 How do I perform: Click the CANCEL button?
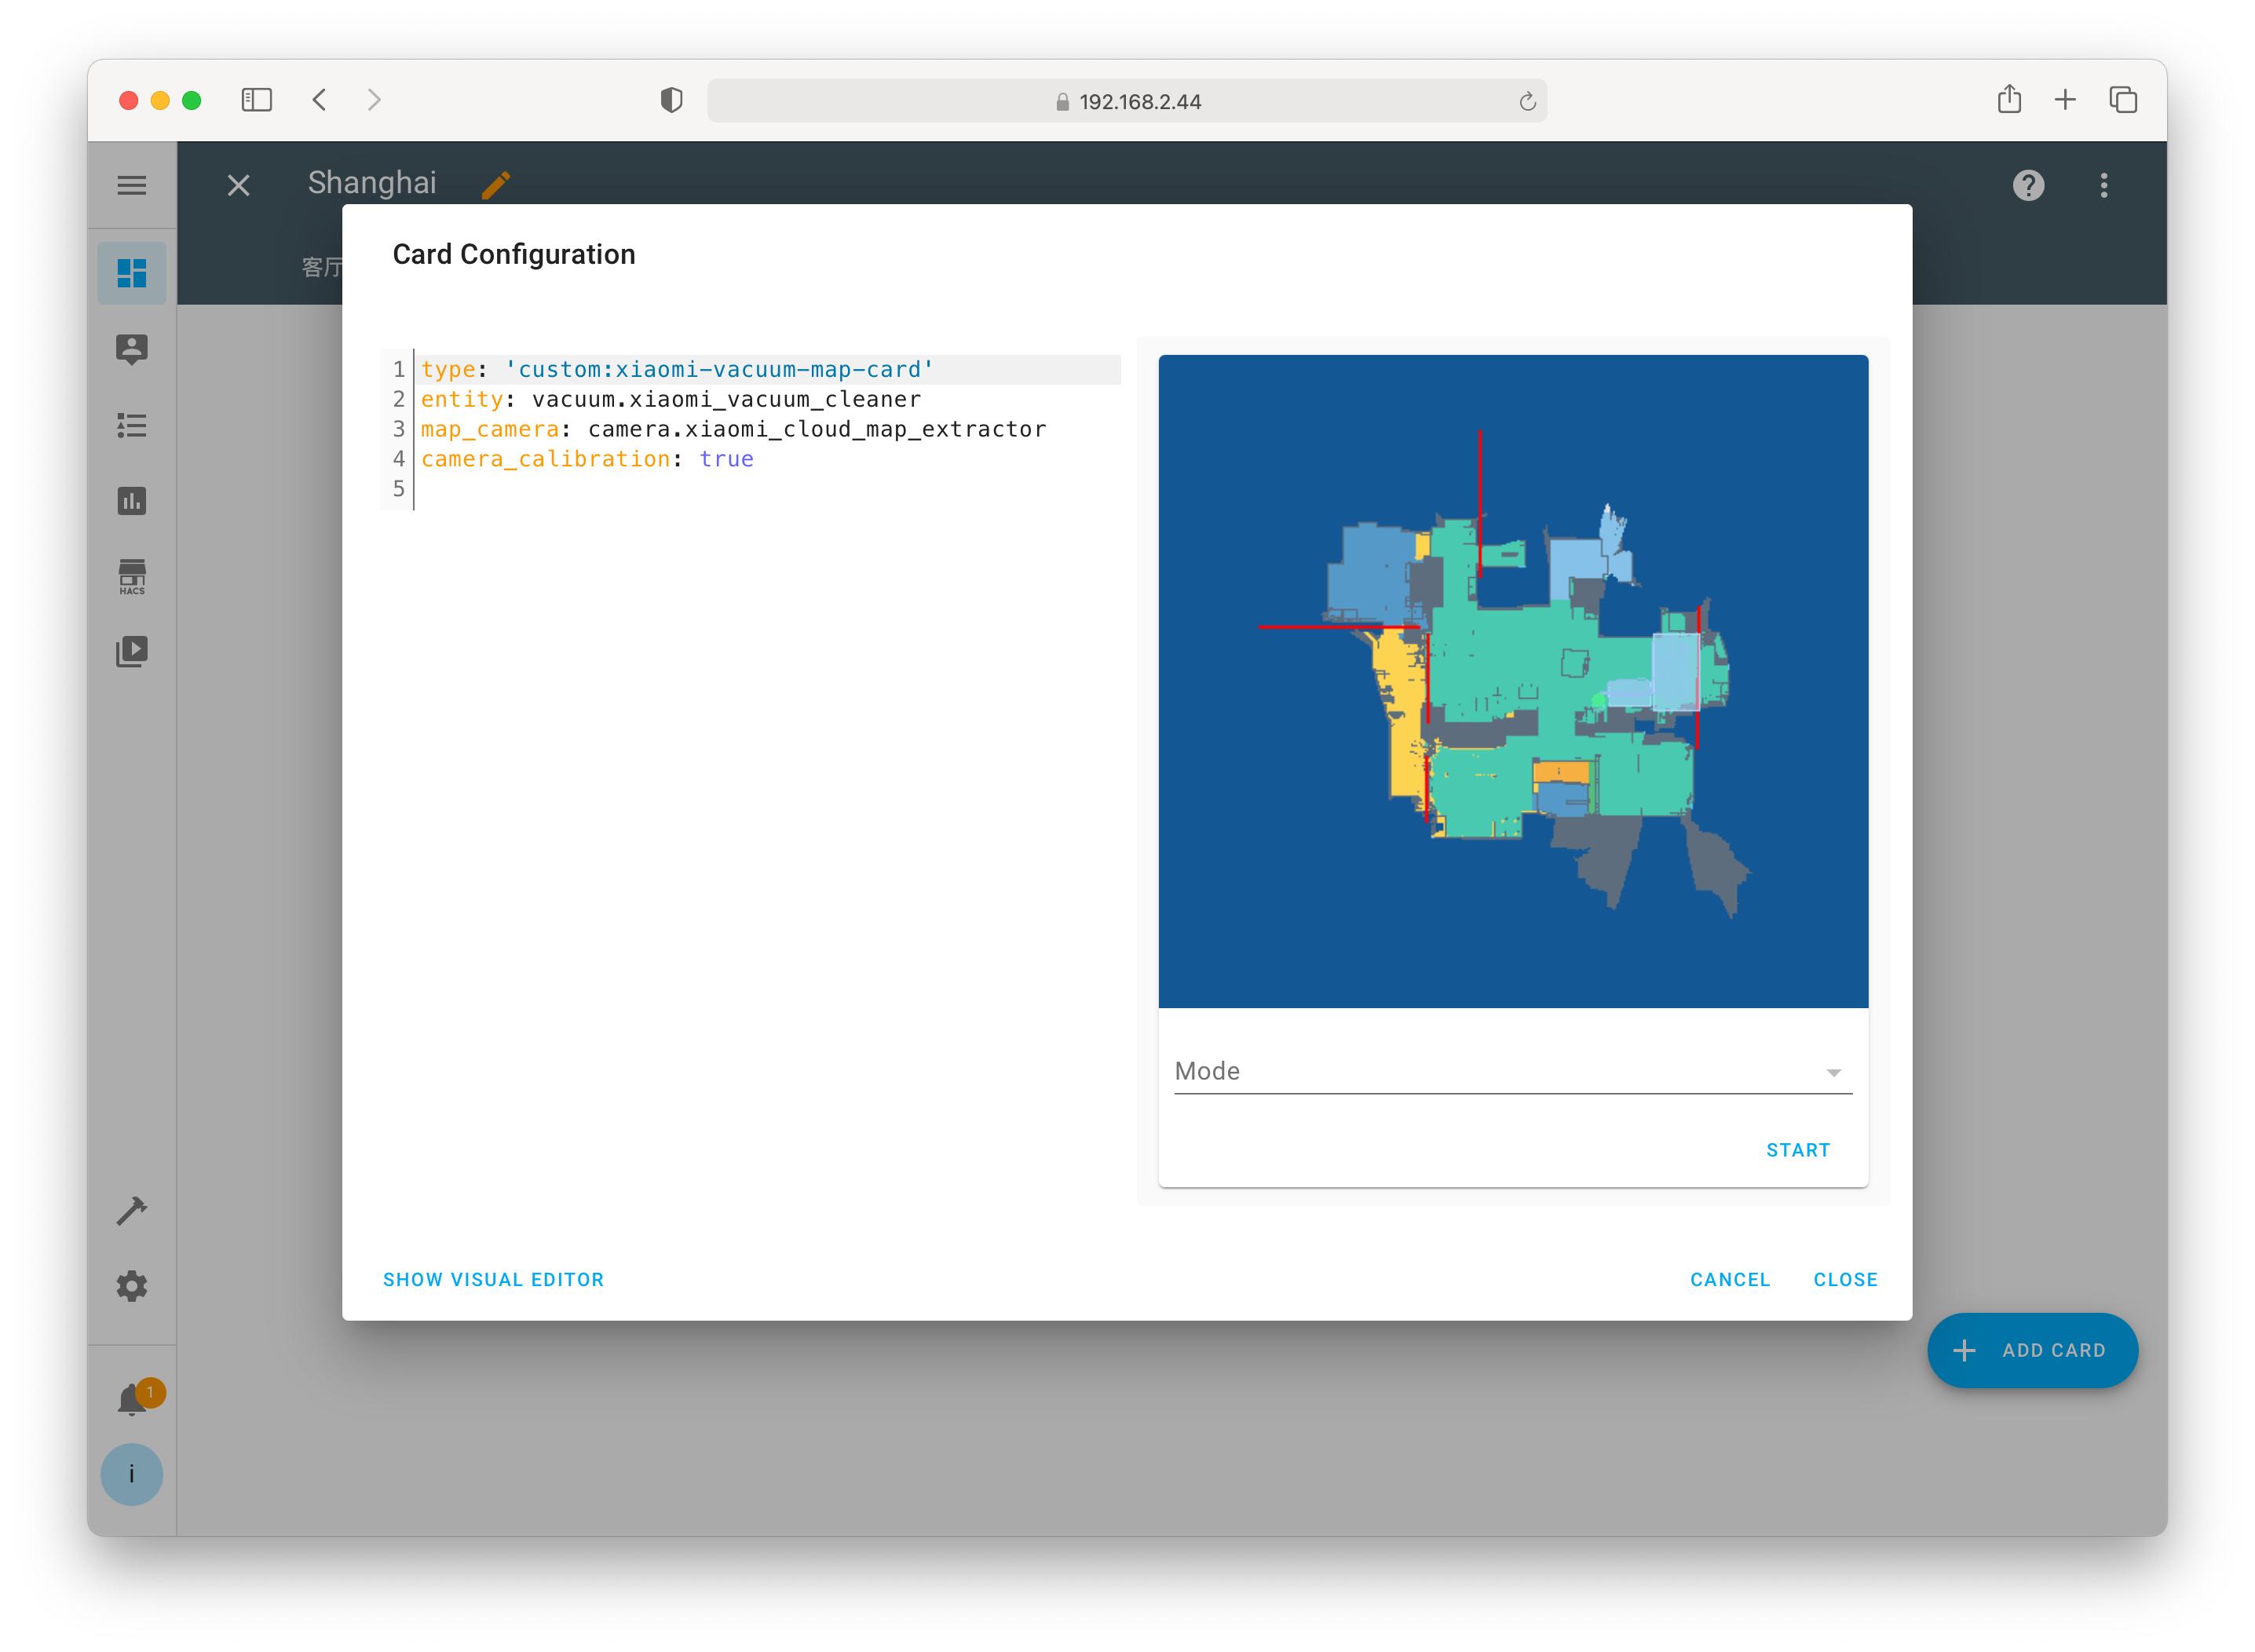pyautogui.click(x=1729, y=1280)
